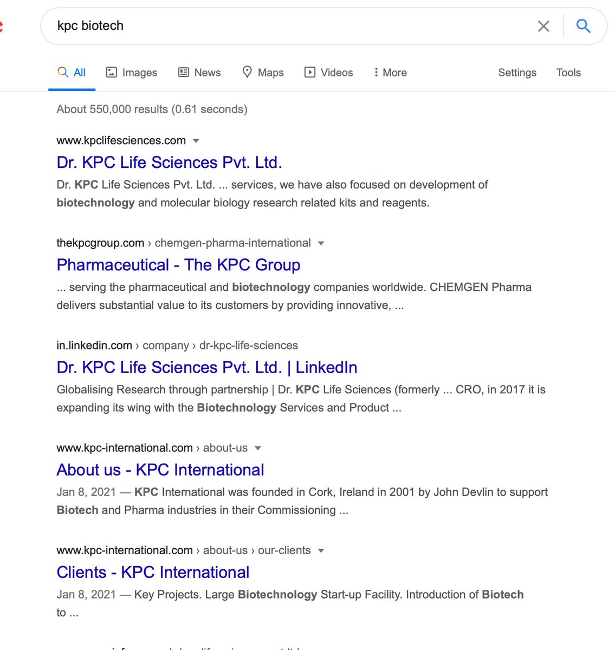Click the three-dot icon beside More
615x650 pixels.
click(376, 72)
